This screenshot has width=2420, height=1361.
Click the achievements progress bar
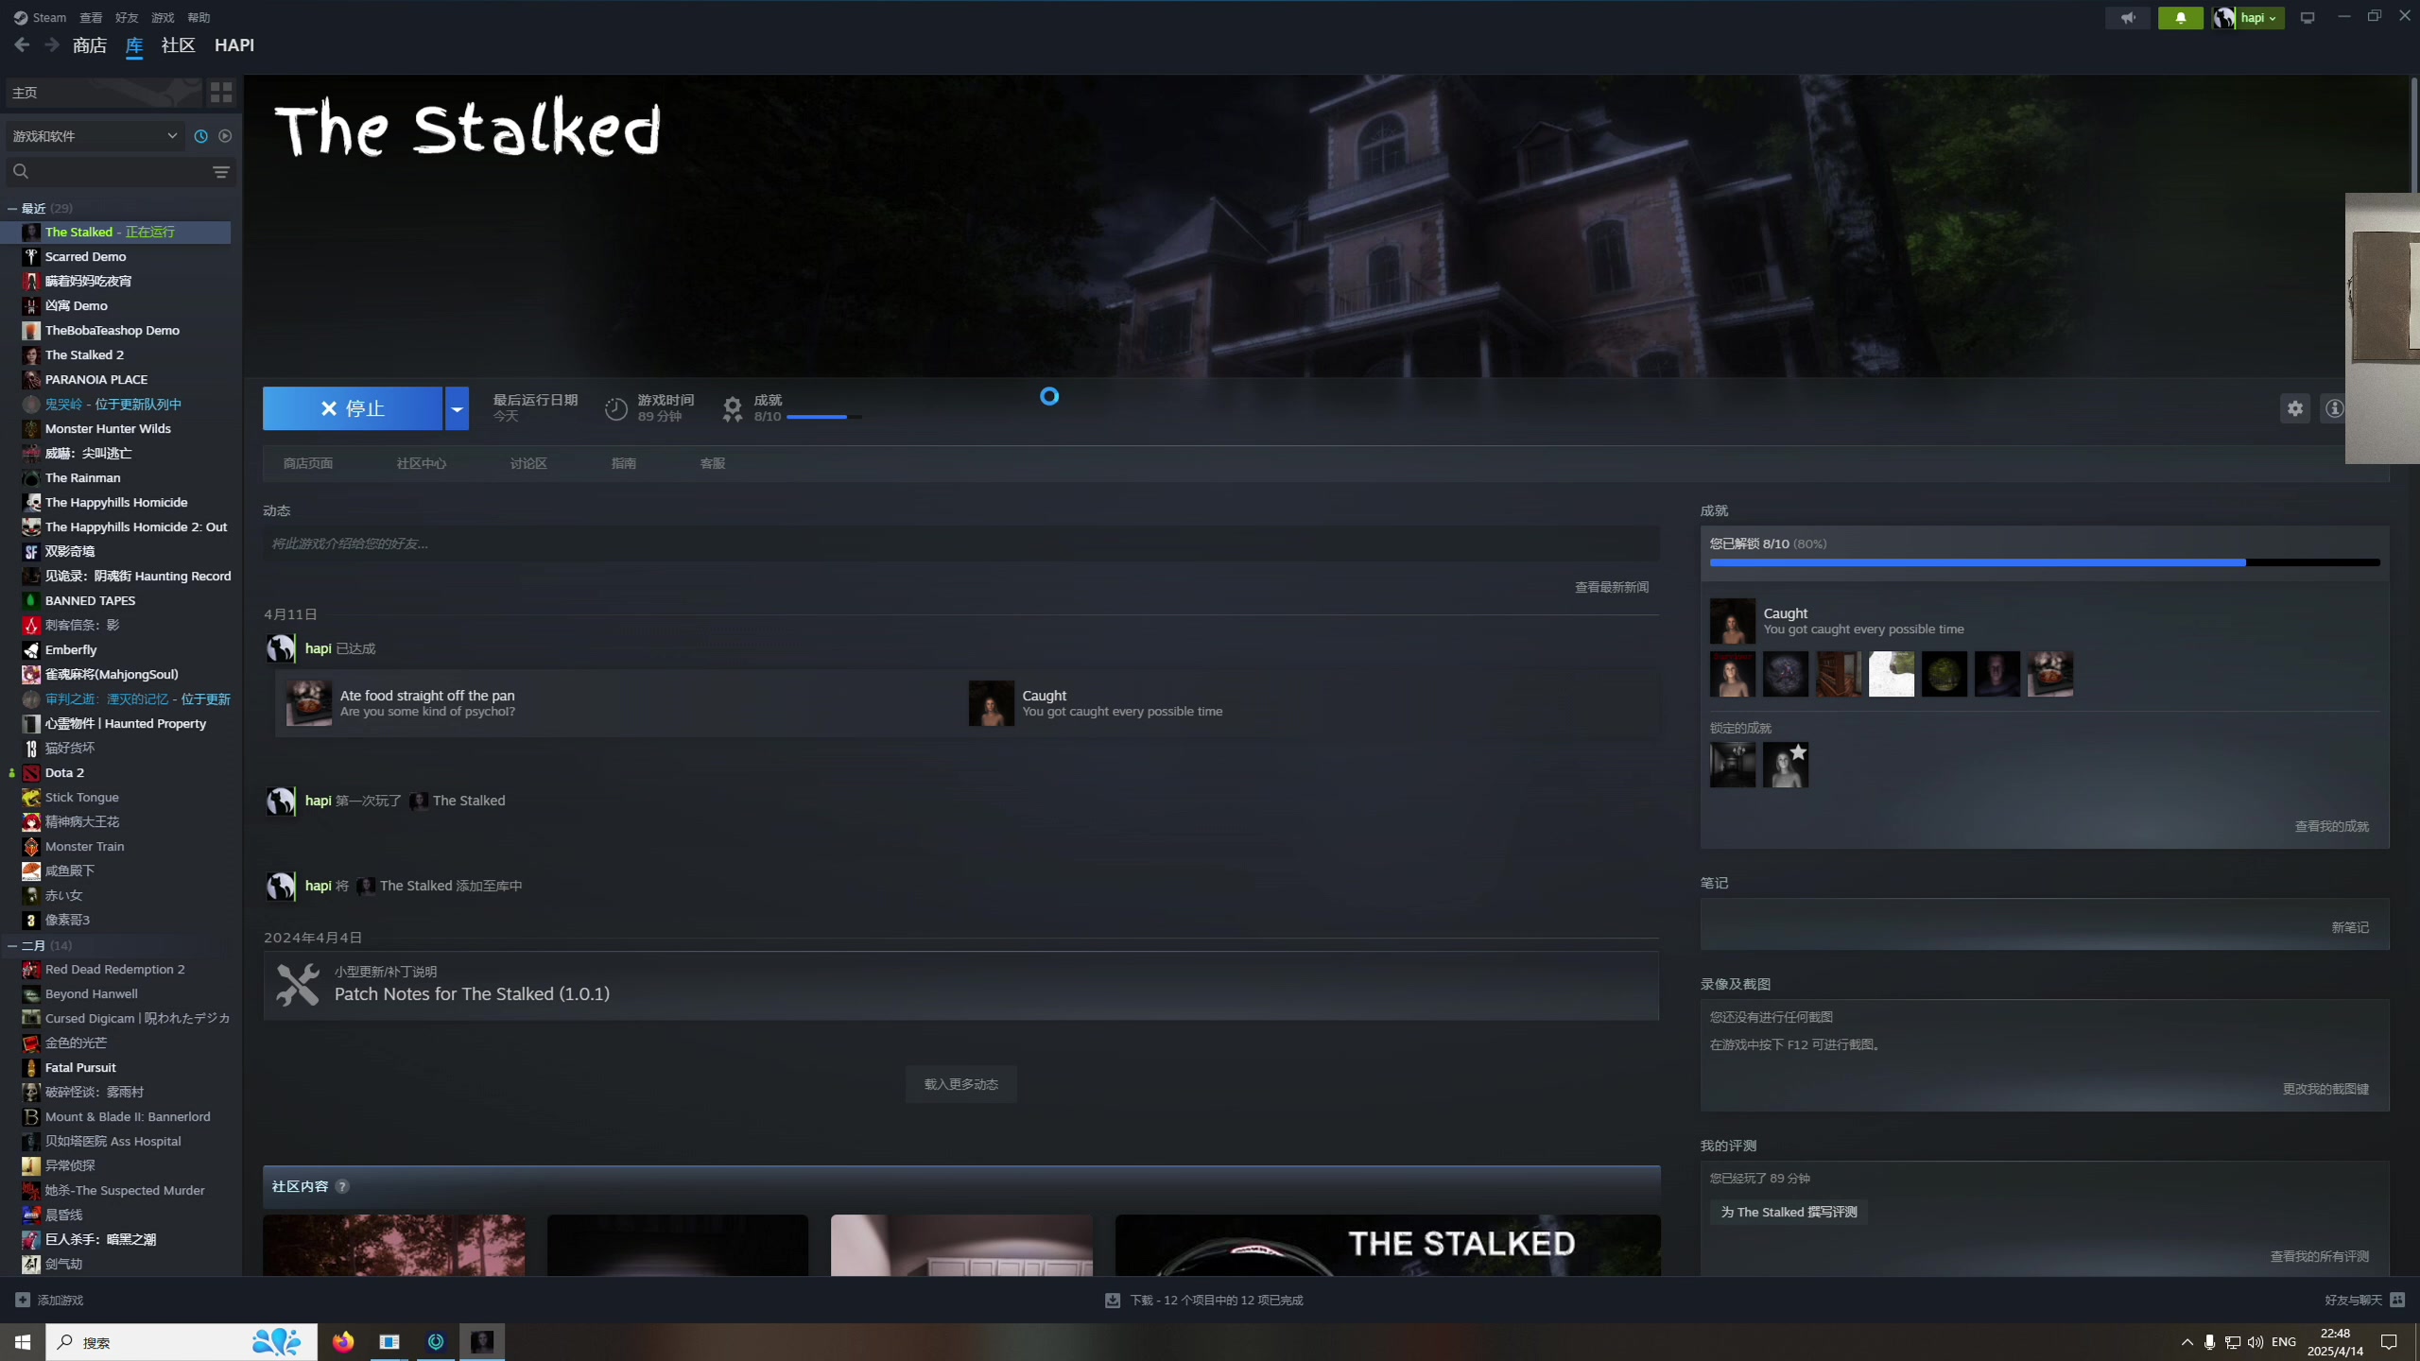coord(2044,562)
